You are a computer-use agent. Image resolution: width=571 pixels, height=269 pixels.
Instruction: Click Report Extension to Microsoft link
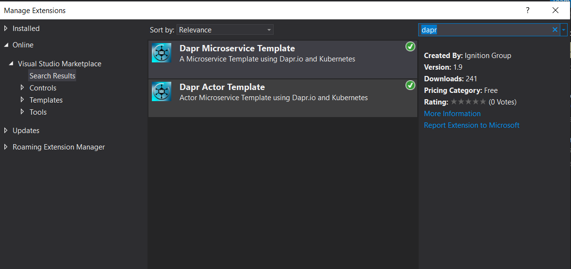pyautogui.click(x=472, y=125)
